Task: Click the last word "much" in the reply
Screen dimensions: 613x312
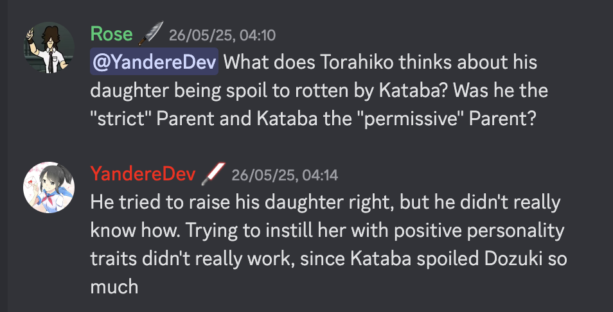Action: 115,286
